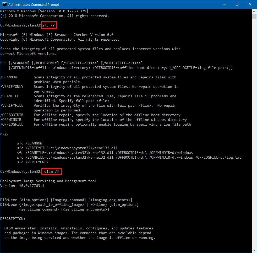This screenshot has width=257, height=253.
Task: Click the scrollbar up arrow
Action: tap(254, 11)
